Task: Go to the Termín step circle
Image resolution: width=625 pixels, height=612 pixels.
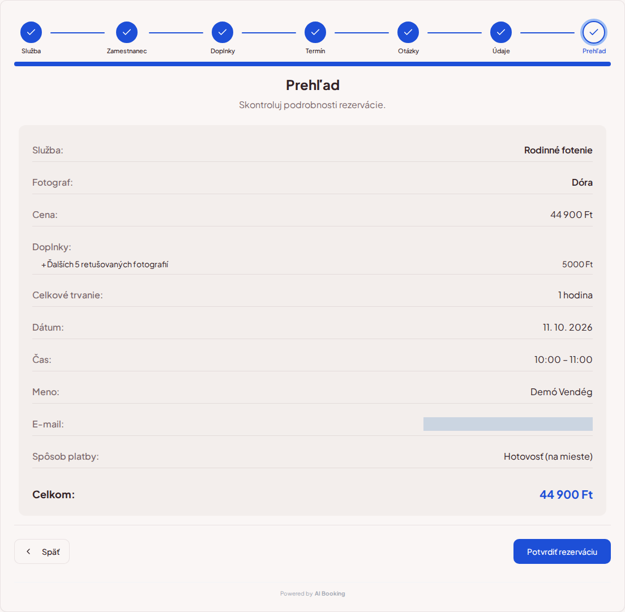Action: click(315, 32)
